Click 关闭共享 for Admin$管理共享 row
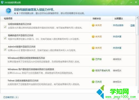The image size is (139, 100). tap(117, 48)
